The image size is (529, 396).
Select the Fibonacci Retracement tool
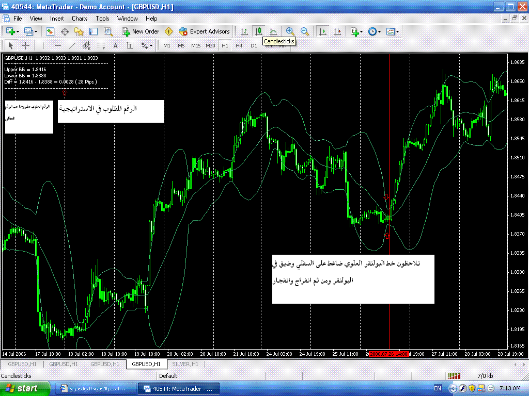(x=101, y=45)
